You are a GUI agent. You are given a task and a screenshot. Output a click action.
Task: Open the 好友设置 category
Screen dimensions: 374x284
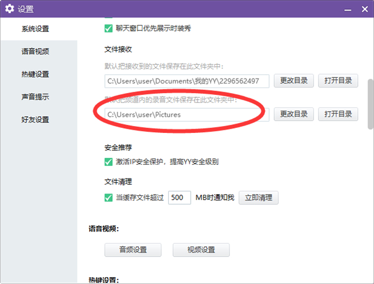click(x=35, y=119)
